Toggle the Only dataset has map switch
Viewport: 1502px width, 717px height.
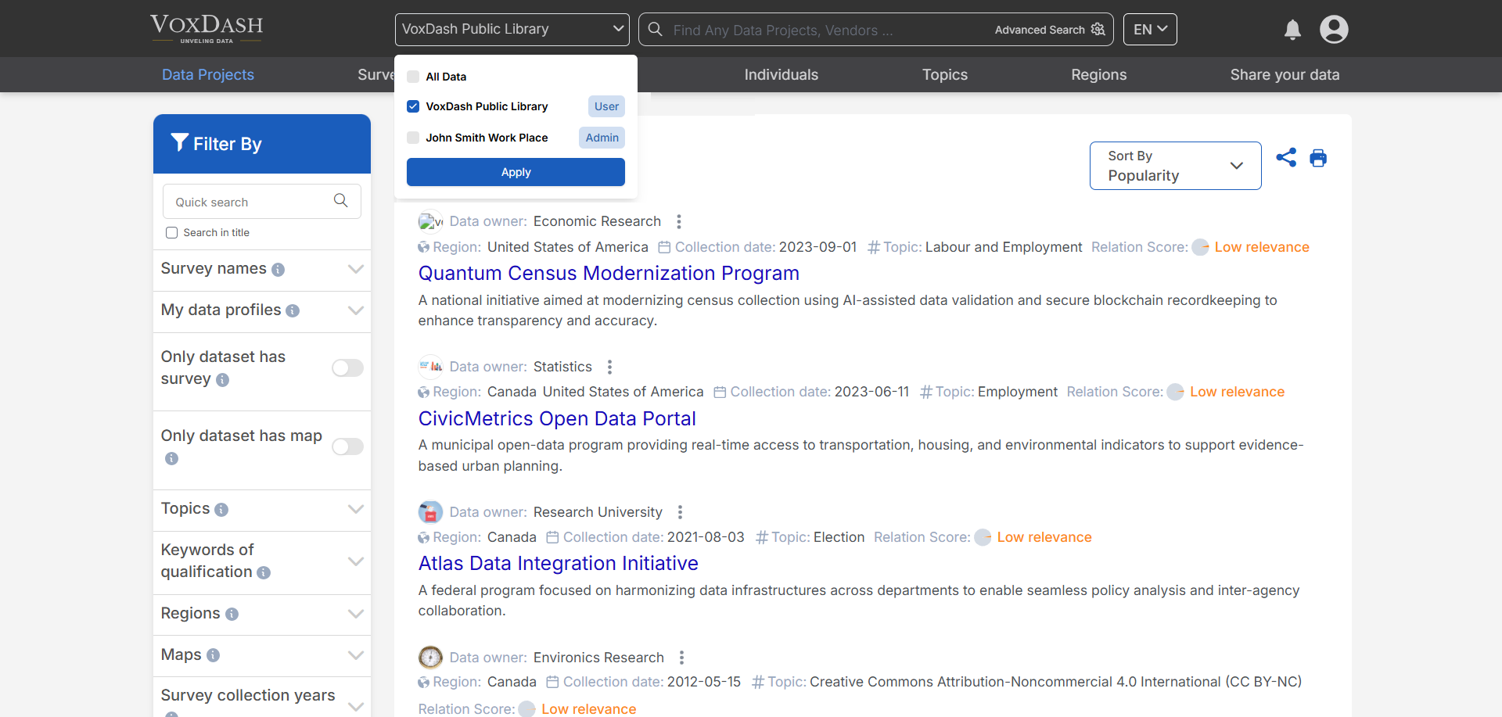coord(347,447)
